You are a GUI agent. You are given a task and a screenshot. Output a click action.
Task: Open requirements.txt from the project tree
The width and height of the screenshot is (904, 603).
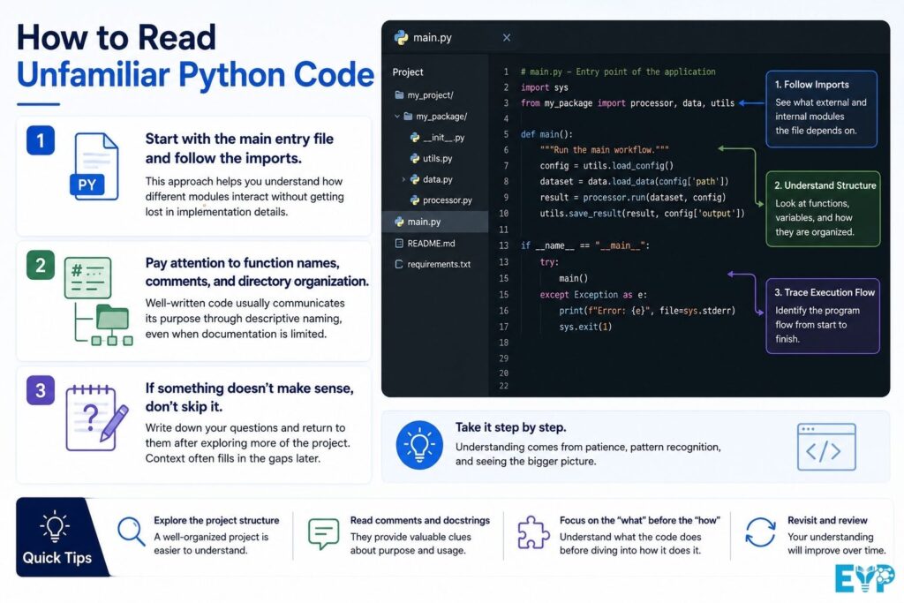pyautogui.click(x=433, y=264)
